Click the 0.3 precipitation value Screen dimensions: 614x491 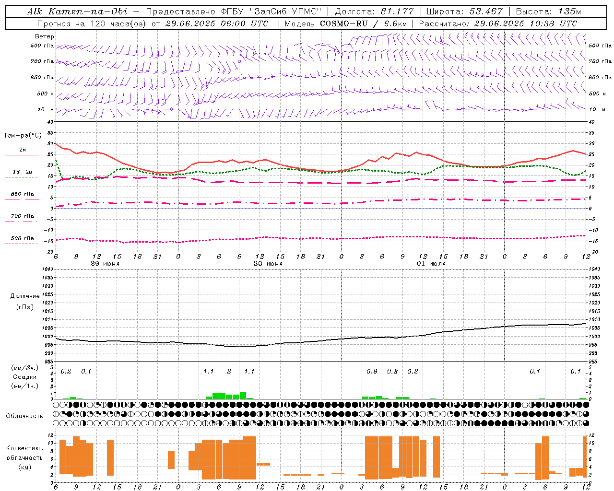tap(392, 372)
